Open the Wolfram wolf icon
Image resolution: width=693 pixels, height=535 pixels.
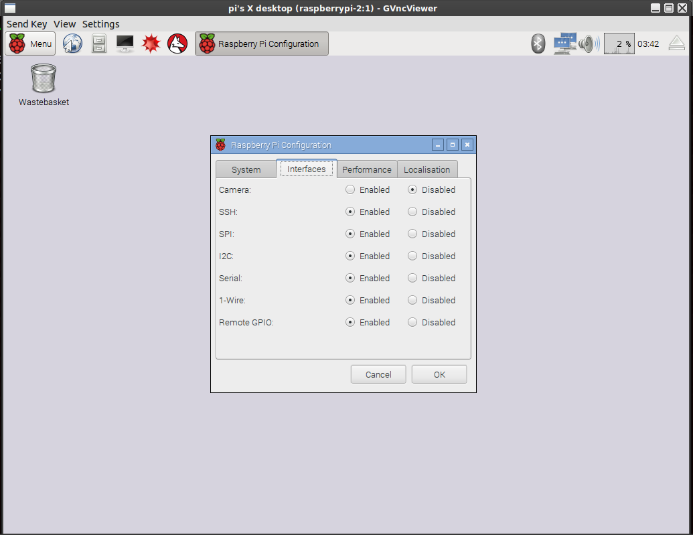177,44
